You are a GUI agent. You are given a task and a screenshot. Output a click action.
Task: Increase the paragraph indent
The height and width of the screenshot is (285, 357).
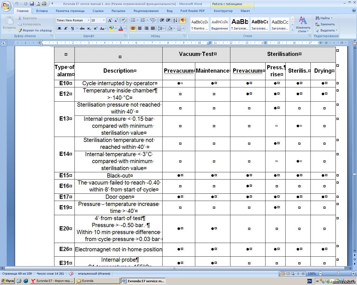(x=168, y=20)
